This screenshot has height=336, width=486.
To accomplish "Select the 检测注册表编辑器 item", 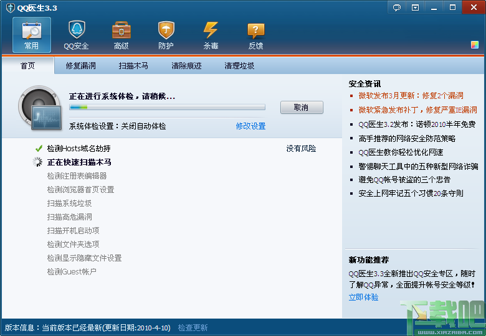I will coord(77,175).
